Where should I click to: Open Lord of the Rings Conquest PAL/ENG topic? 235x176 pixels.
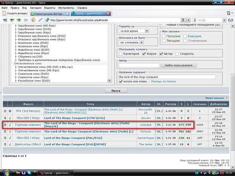pos(73,138)
